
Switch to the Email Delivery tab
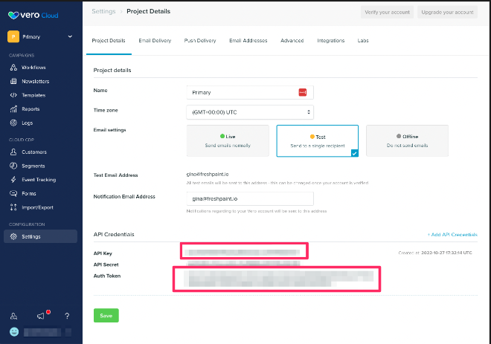pyautogui.click(x=154, y=40)
